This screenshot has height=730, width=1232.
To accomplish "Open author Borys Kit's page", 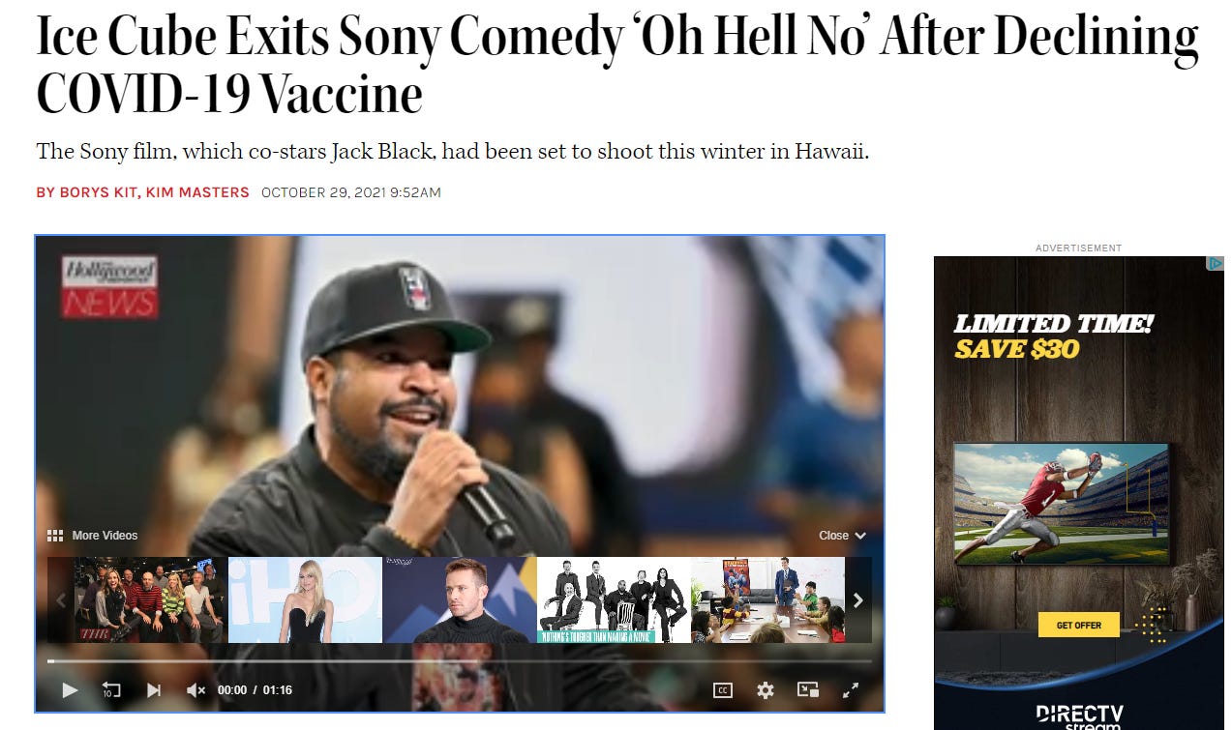I will [87, 192].
